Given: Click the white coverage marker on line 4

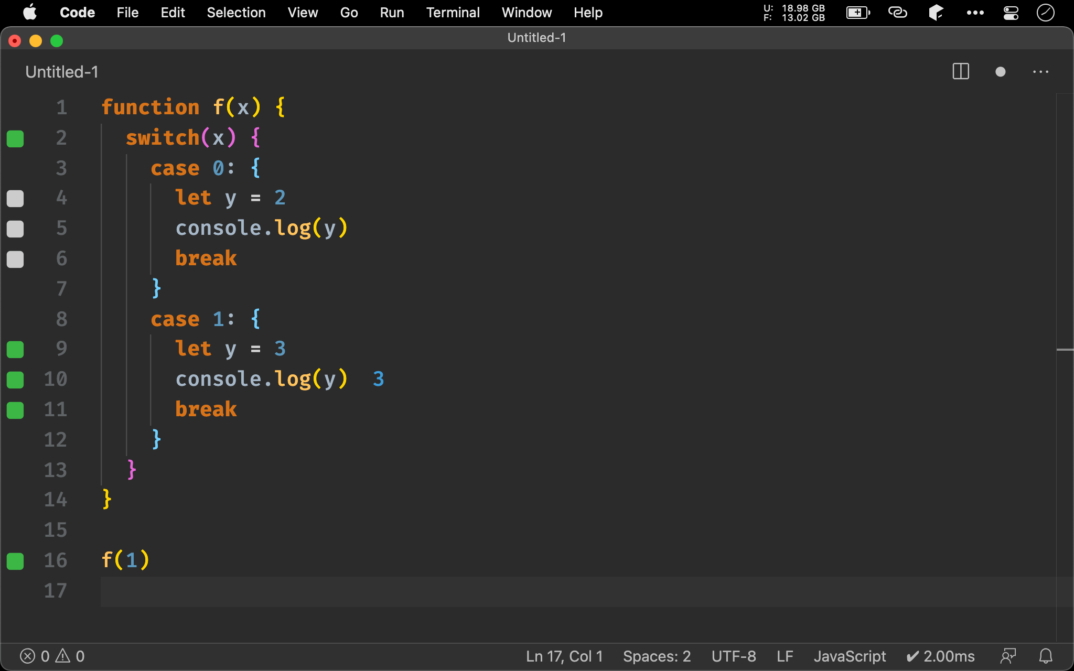Looking at the screenshot, I should [15, 199].
